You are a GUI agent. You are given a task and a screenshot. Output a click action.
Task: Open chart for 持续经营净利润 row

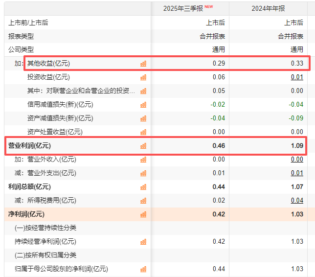click(x=143, y=242)
